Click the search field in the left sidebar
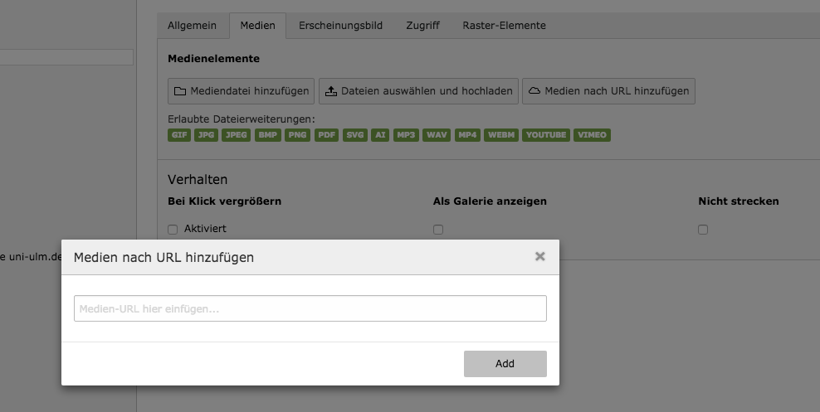 [66, 57]
